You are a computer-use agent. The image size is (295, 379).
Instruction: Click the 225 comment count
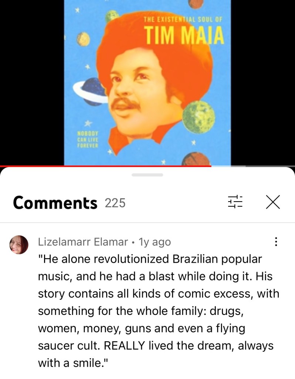[115, 203]
